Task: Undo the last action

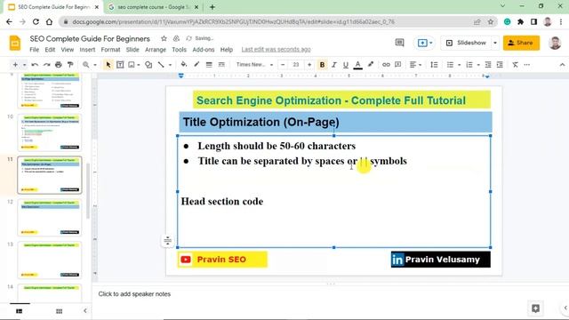Action: tap(35, 65)
